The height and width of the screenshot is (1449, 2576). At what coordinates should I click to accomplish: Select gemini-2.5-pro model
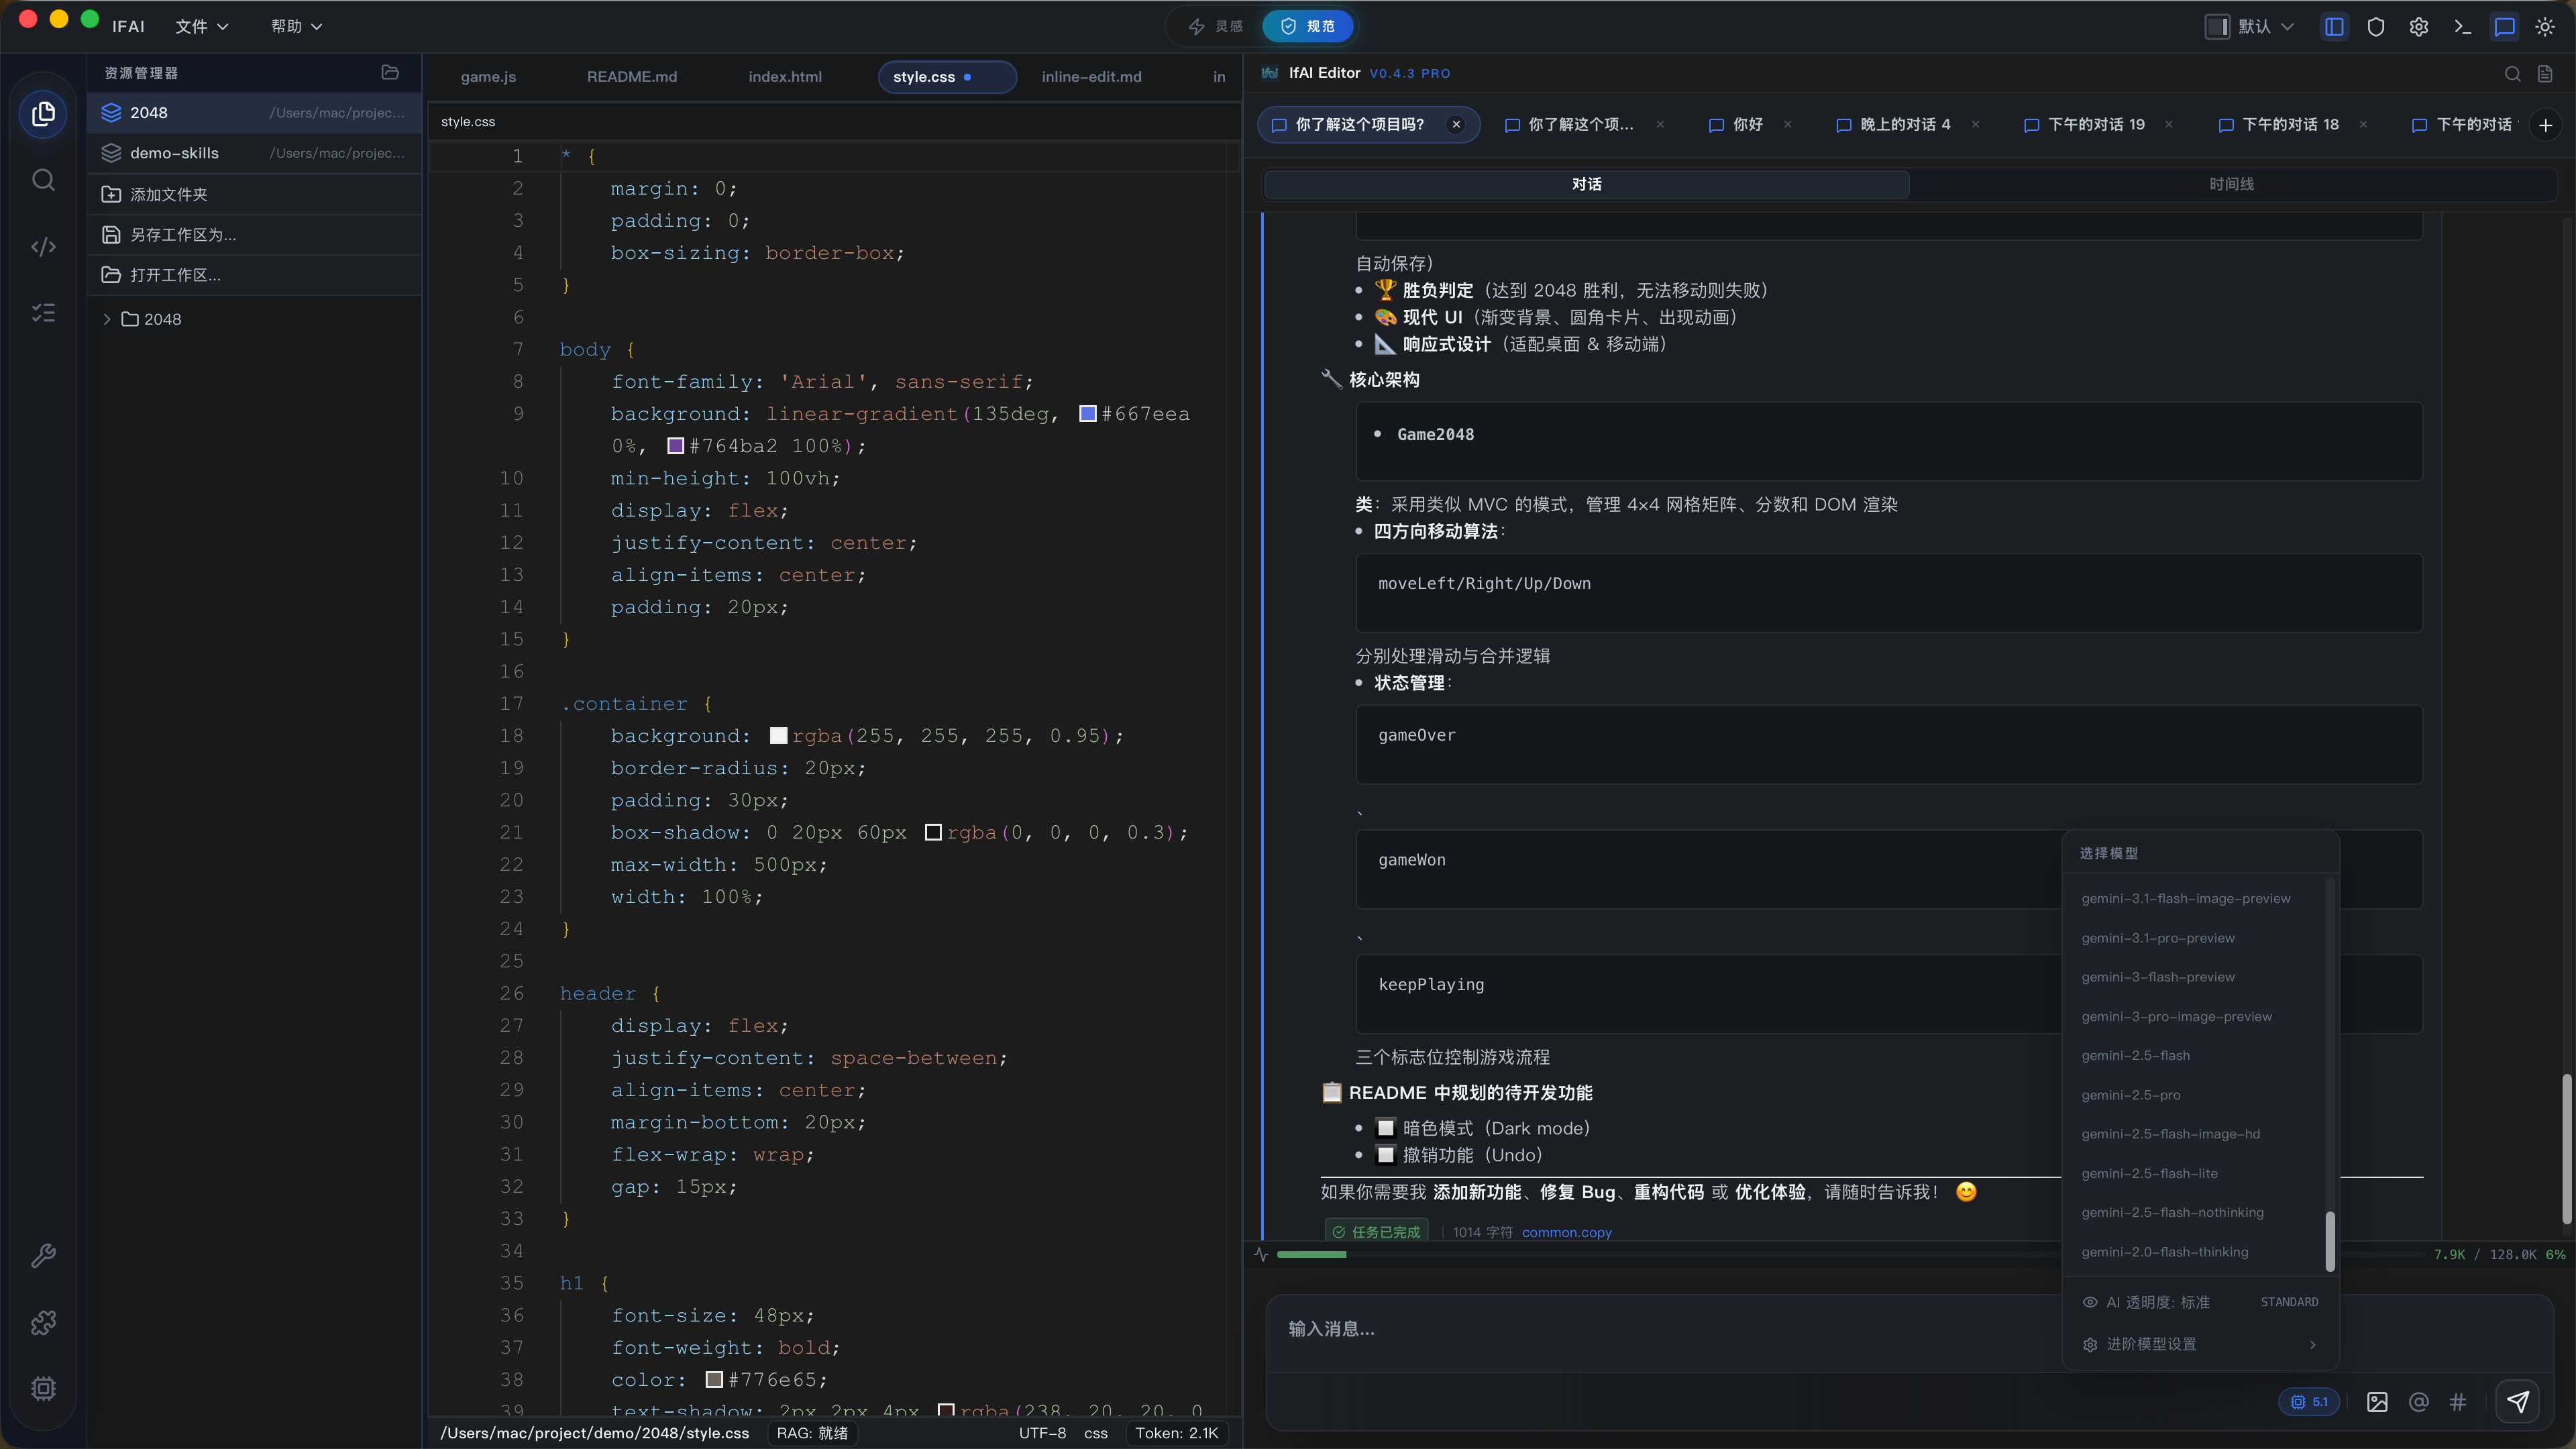pos(2131,1095)
